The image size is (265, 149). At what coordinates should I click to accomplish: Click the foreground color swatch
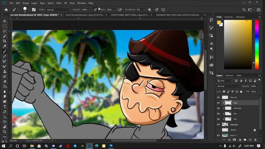(219, 22)
